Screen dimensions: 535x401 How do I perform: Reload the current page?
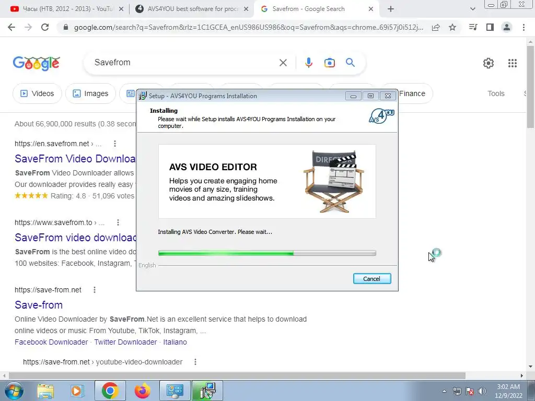coord(45,27)
